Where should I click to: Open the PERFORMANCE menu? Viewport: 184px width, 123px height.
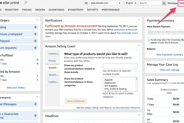(x=111, y=10)
